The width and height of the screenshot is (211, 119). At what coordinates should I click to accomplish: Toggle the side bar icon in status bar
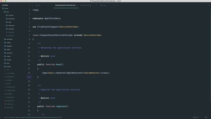click(x=1, y=117)
